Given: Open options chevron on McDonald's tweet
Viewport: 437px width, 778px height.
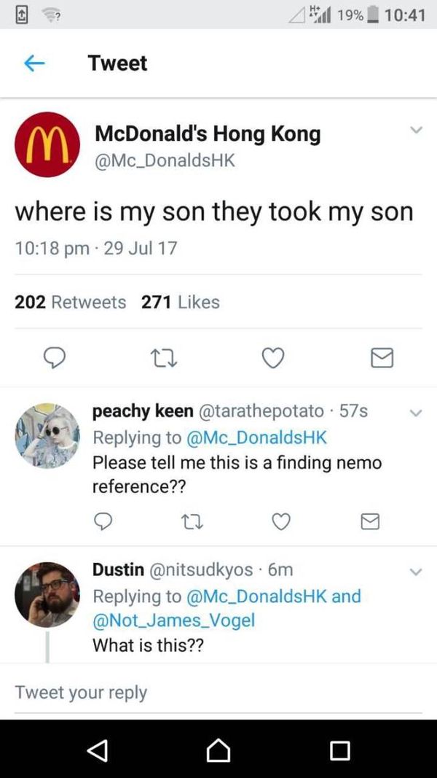Looking at the screenshot, I should tap(416, 131).
